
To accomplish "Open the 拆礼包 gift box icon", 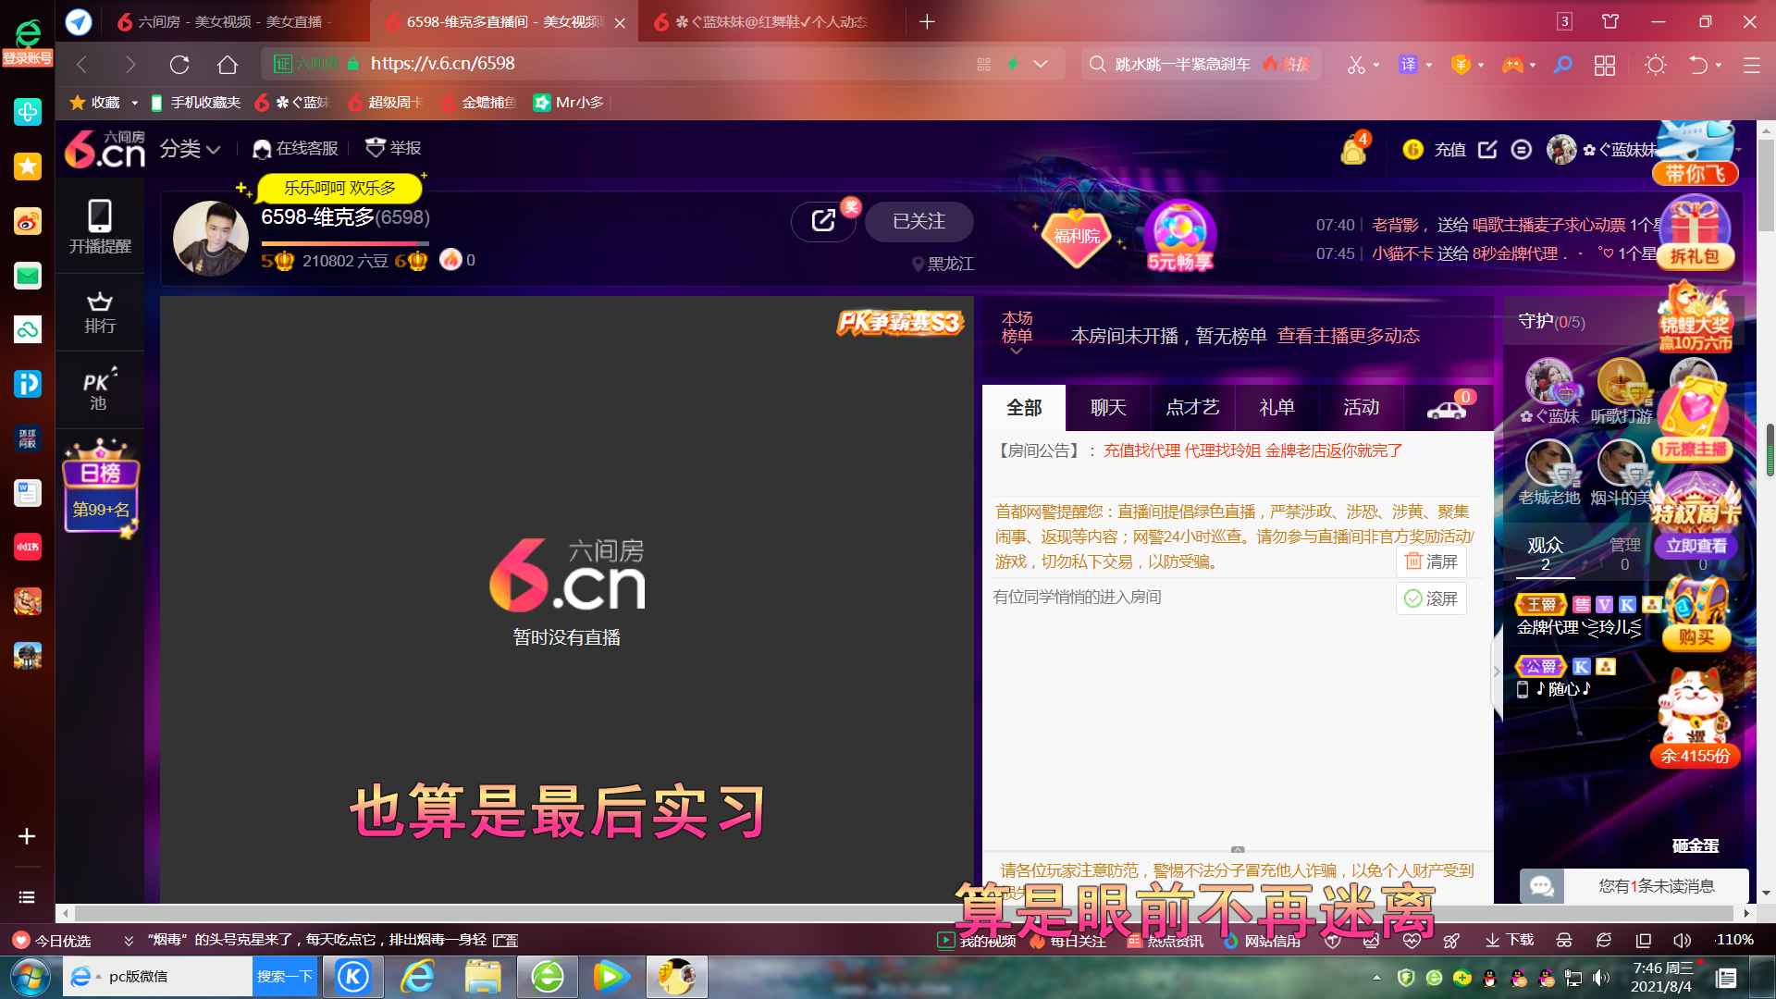I will coord(1695,232).
